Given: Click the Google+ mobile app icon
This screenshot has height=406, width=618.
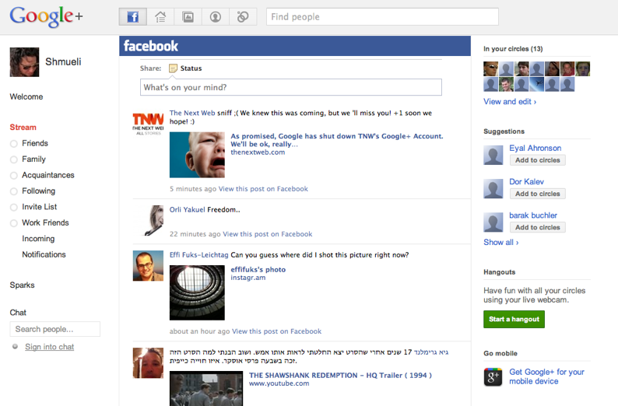Looking at the screenshot, I should click(492, 377).
